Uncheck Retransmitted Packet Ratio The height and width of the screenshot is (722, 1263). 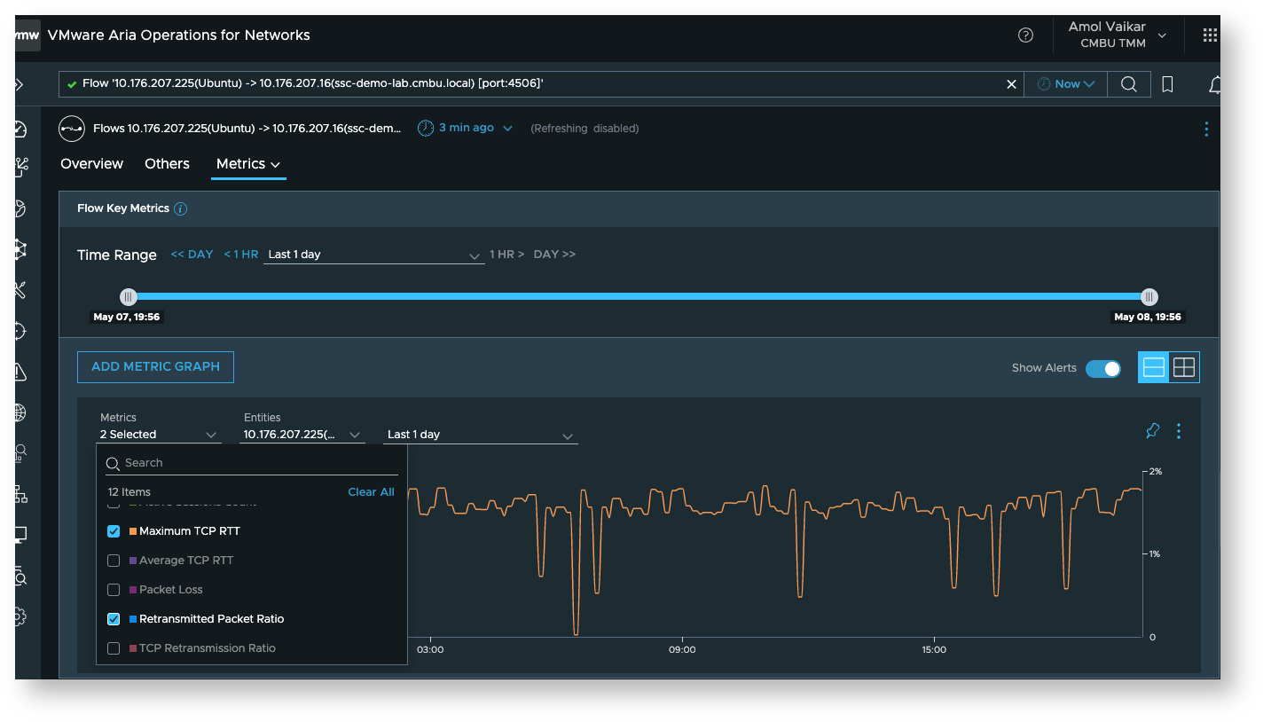tap(114, 619)
